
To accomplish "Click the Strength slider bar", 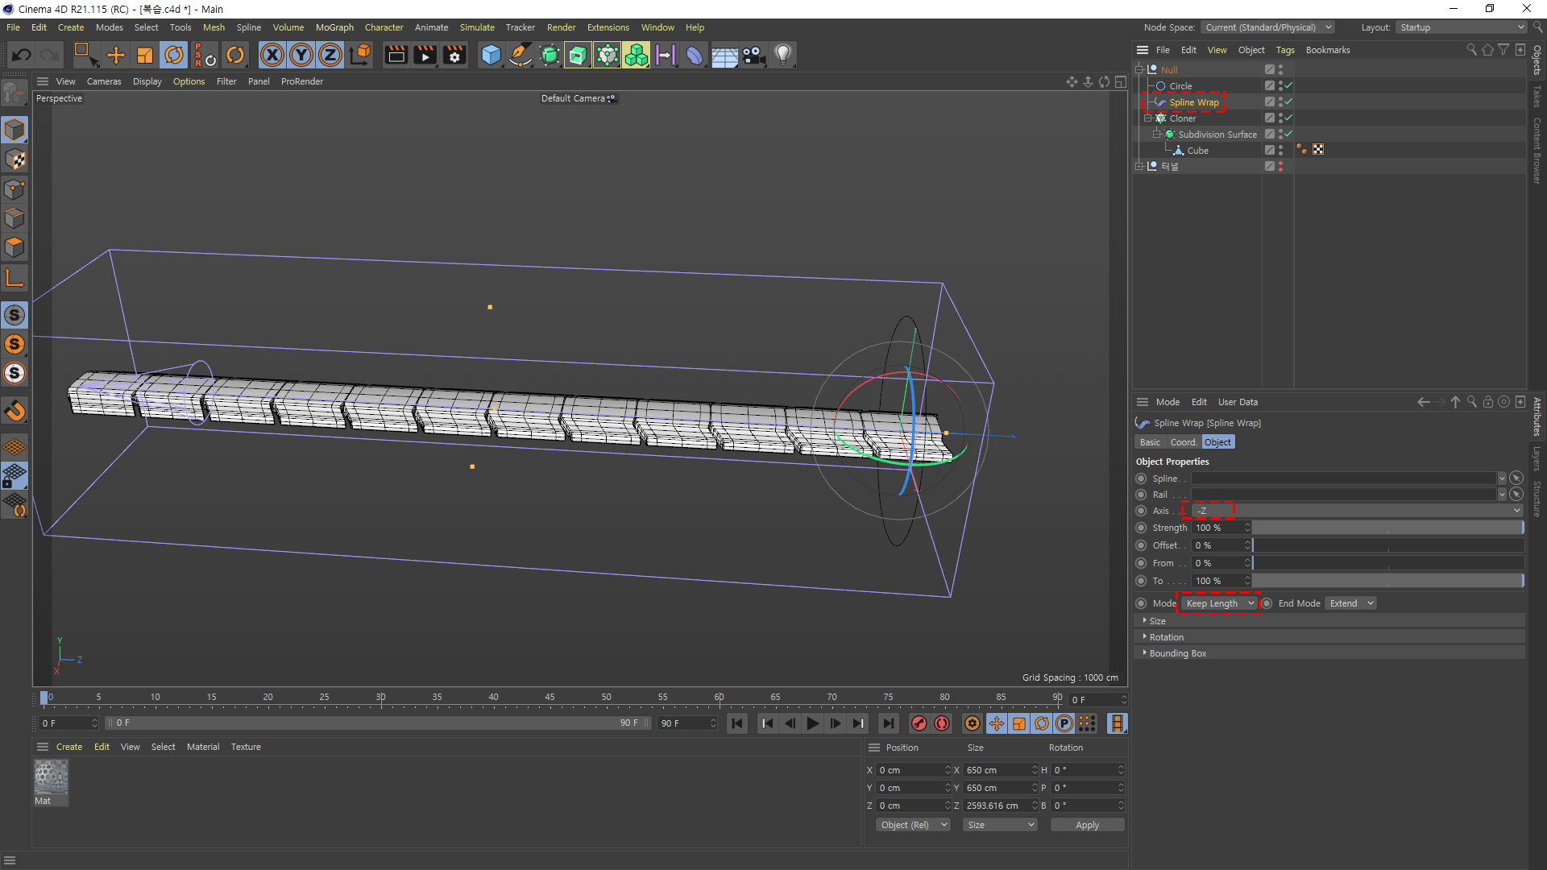I will point(1387,528).
